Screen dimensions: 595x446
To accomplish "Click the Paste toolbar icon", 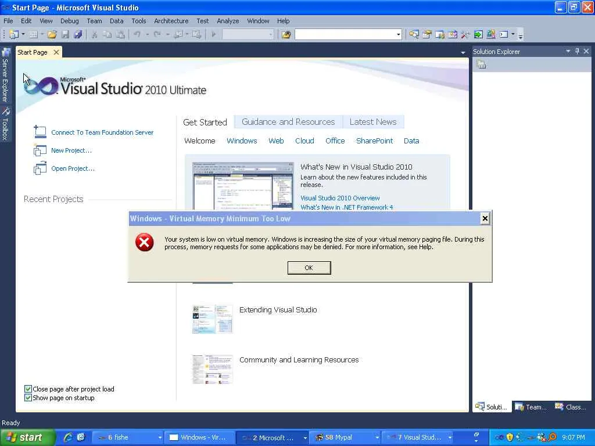I will (x=120, y=34).
